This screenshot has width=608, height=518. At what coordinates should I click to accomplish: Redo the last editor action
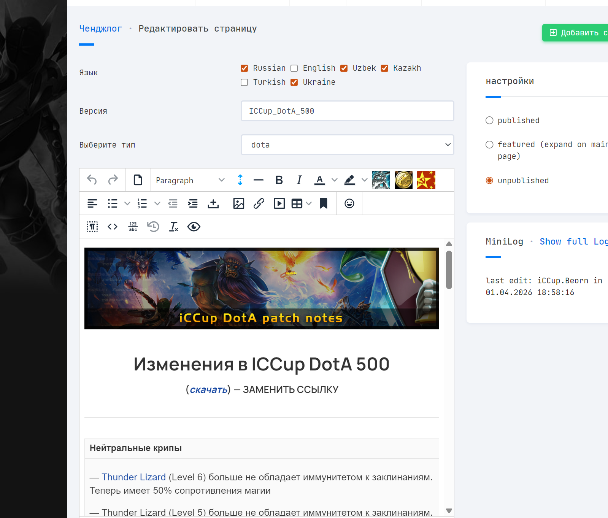point(113,180)
